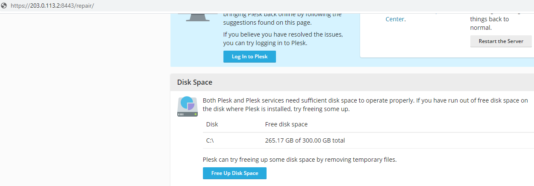Image resolution: width=534 pixels, height=186 pixels.
Task: Click the 'things back to normal.' text
Action: tap(490, 23)
